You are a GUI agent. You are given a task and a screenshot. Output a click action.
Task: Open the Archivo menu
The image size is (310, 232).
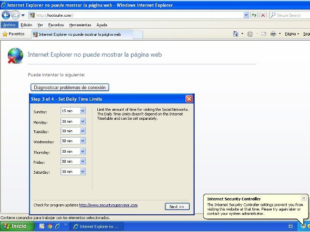click(9, 25)
